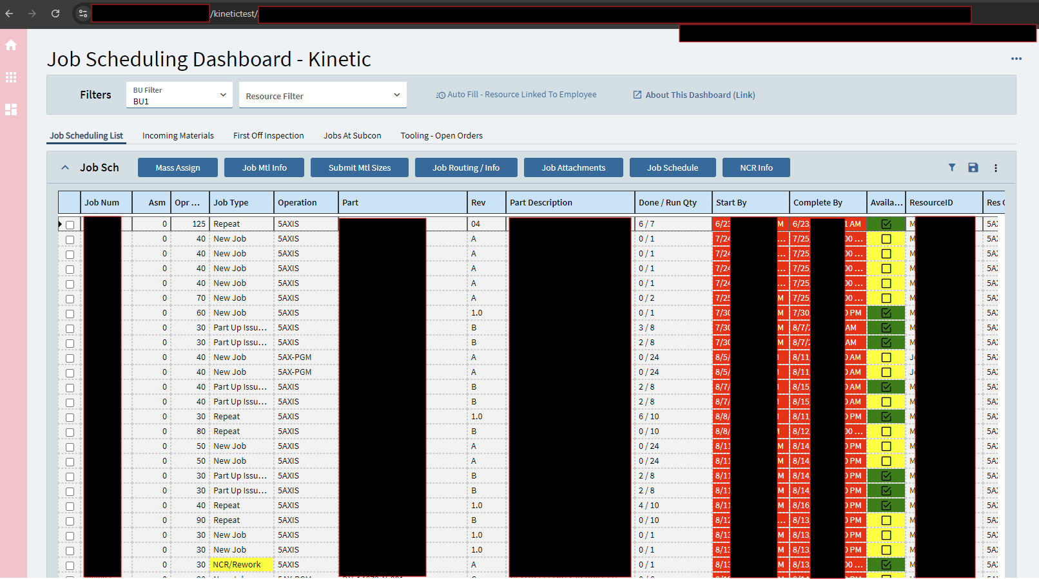Reload the page with the refresh icon
This screenshot has height=579, width=1039.
(55, 14)
